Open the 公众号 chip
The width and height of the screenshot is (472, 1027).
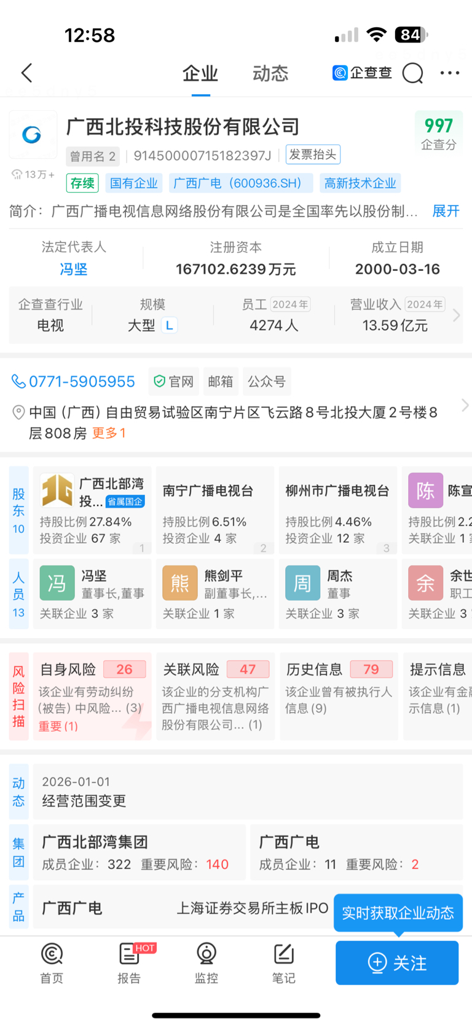(x=267, y=382)
